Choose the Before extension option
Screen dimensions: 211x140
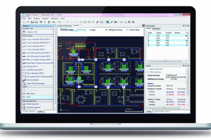(148, 69)
